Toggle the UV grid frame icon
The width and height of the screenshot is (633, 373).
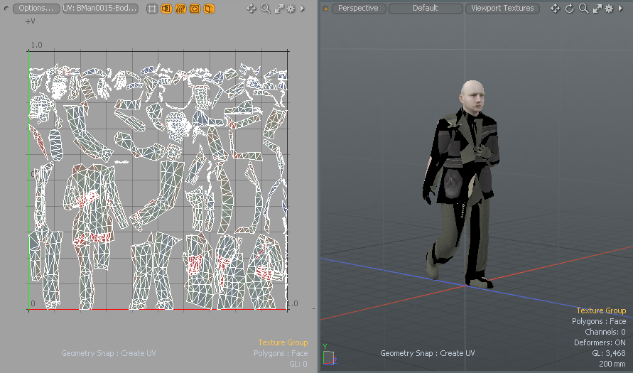click(x=152, y=9)
